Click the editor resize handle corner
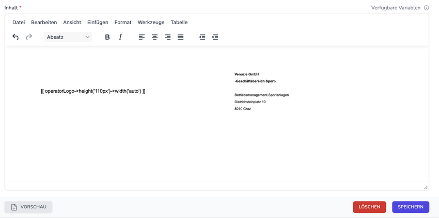439x218 pixels. (426, 187)
